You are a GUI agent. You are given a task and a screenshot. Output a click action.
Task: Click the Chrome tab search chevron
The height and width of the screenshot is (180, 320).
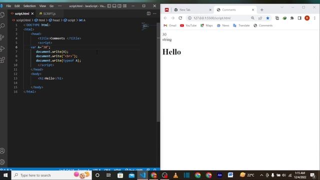(282, 7)
